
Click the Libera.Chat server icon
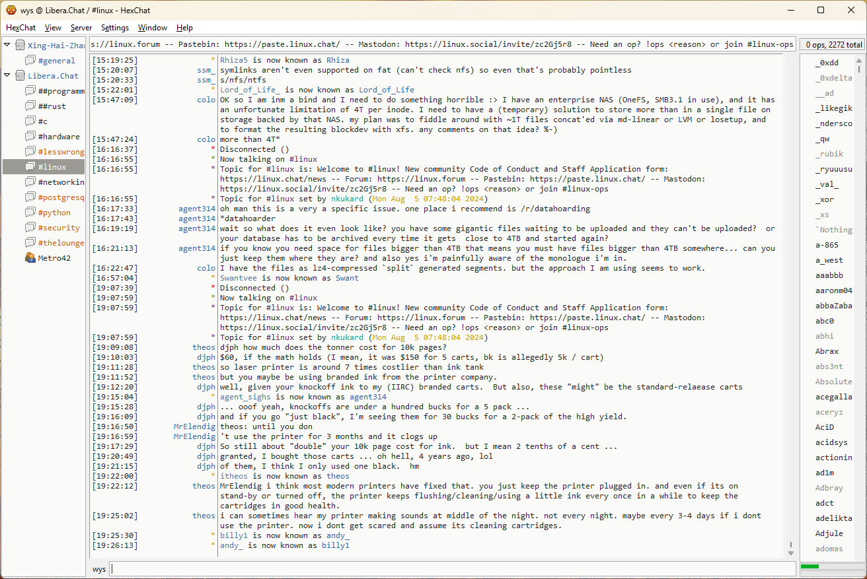(20, 75)
